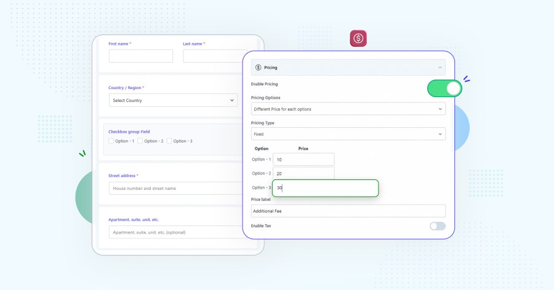Screen dimensions: 554x290
Task: Check the Option - 1 checkbox
Action: click(111, 141)
